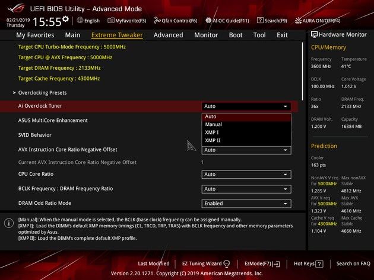The width and height of the screenshot is (374, 280).
Task: Switch to EzMode(F7)
Action: tap(258, 263)
